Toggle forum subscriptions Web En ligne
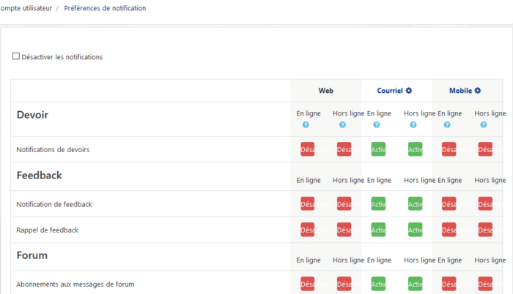This screenshot has width=513, height=294. (x=308, y=284)
